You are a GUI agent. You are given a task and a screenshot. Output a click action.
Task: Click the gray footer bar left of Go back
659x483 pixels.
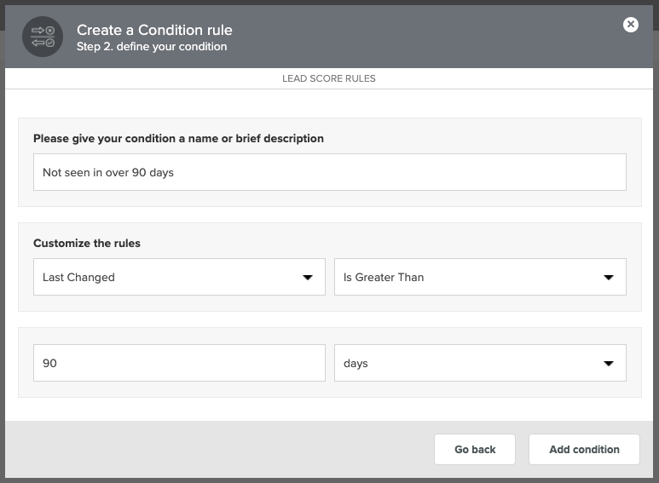[x=218, y=450]
